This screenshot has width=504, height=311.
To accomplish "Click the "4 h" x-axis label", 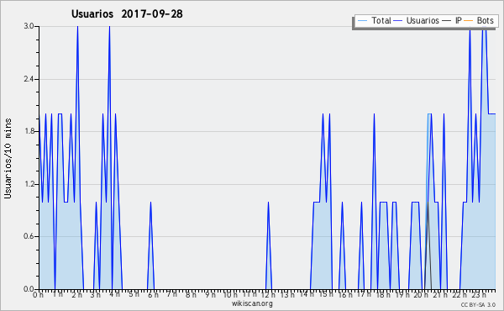I will click(115, 294).
